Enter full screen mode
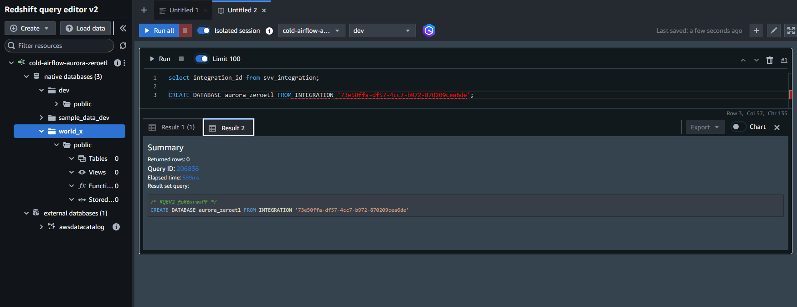 click(x=791, y=31)
